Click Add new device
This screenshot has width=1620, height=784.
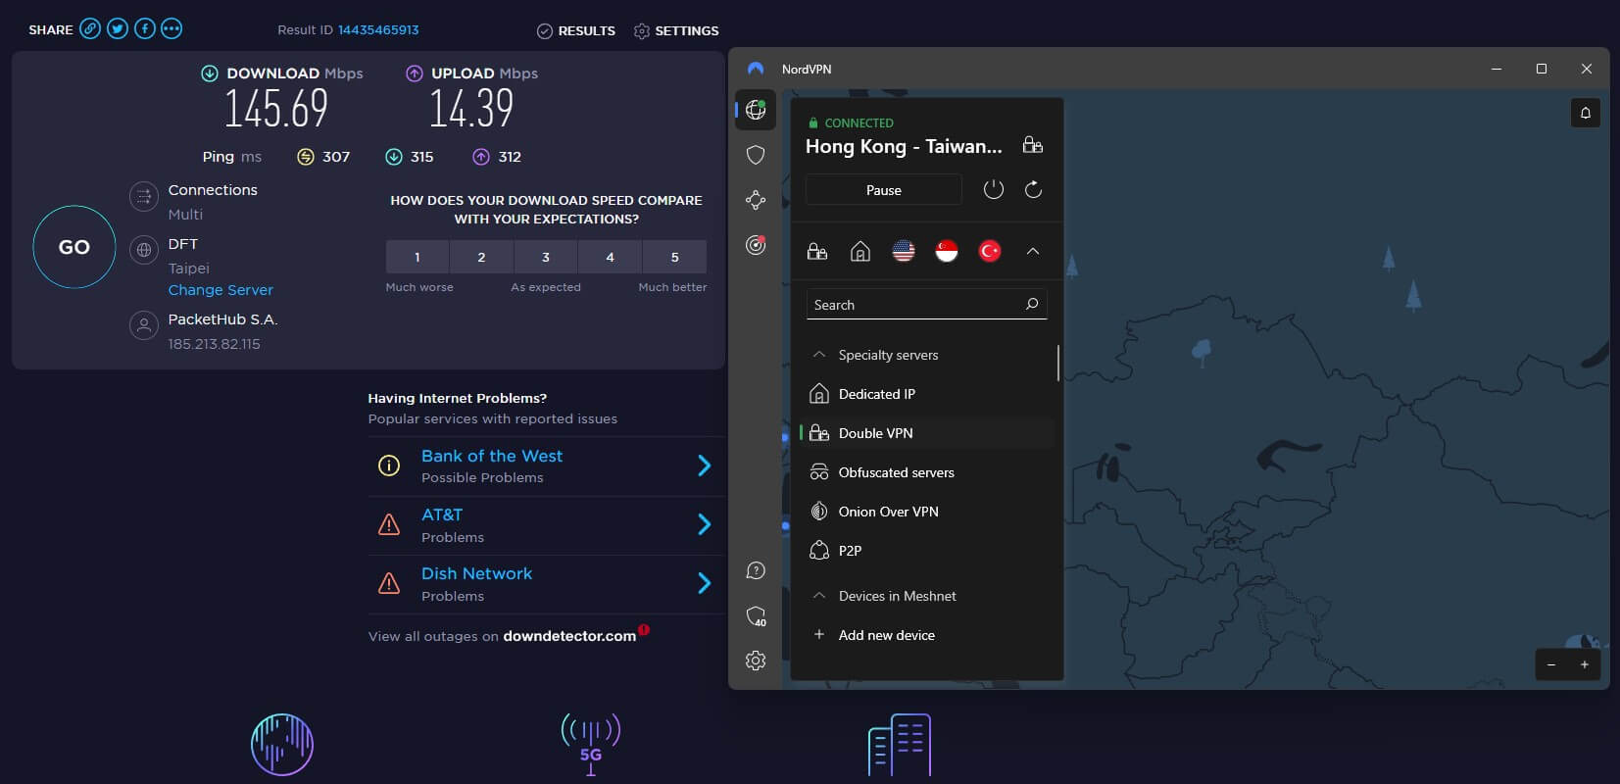coord(887,635)
